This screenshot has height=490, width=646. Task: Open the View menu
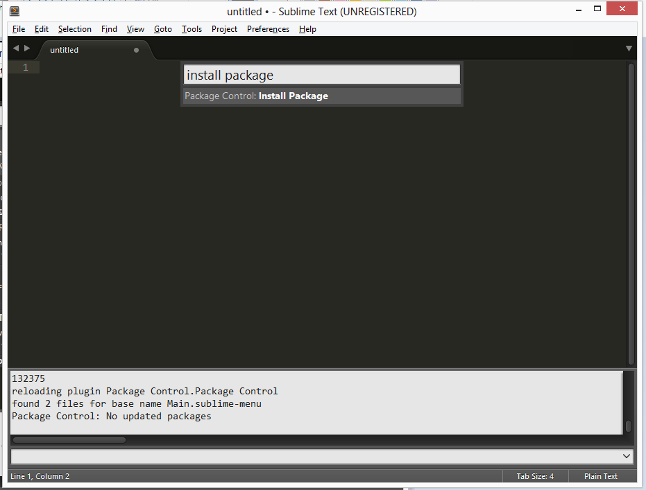[x=135, y=29]
